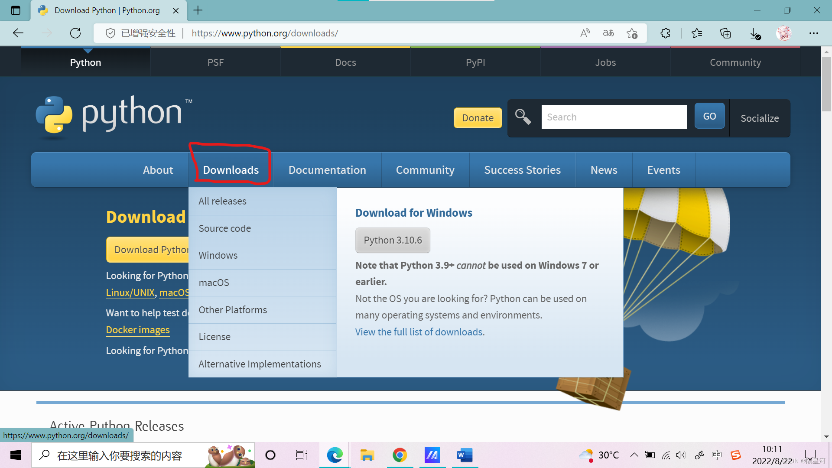
Task: Add page to favorites star icon
Action: pyautogui.click(x=632, y=33)
